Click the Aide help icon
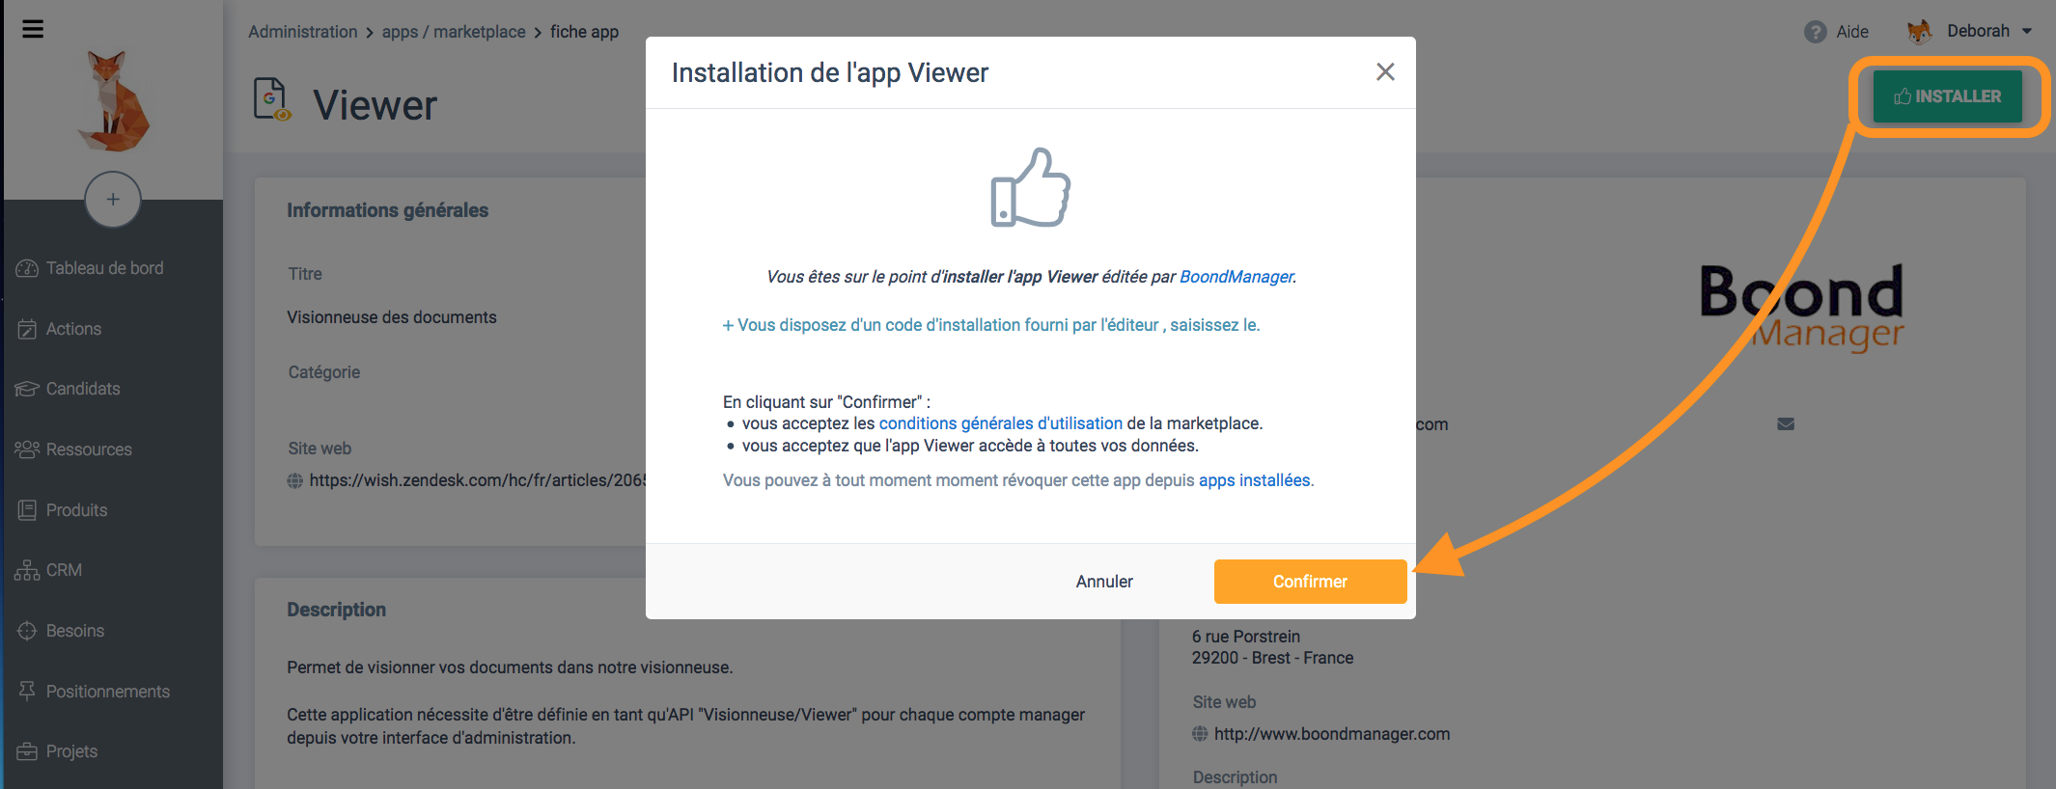Screen dimensions: 2056x789 (1815, 32)
